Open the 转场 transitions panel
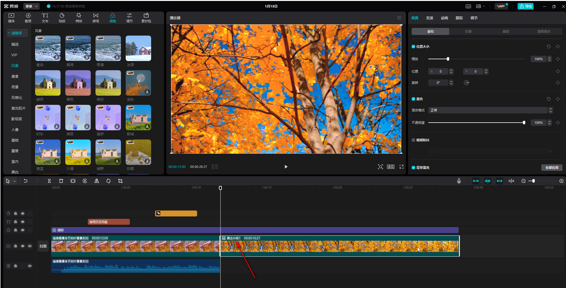Image resolution: width=566 pixels, height=288 pixels. click(x=96, y=18)
